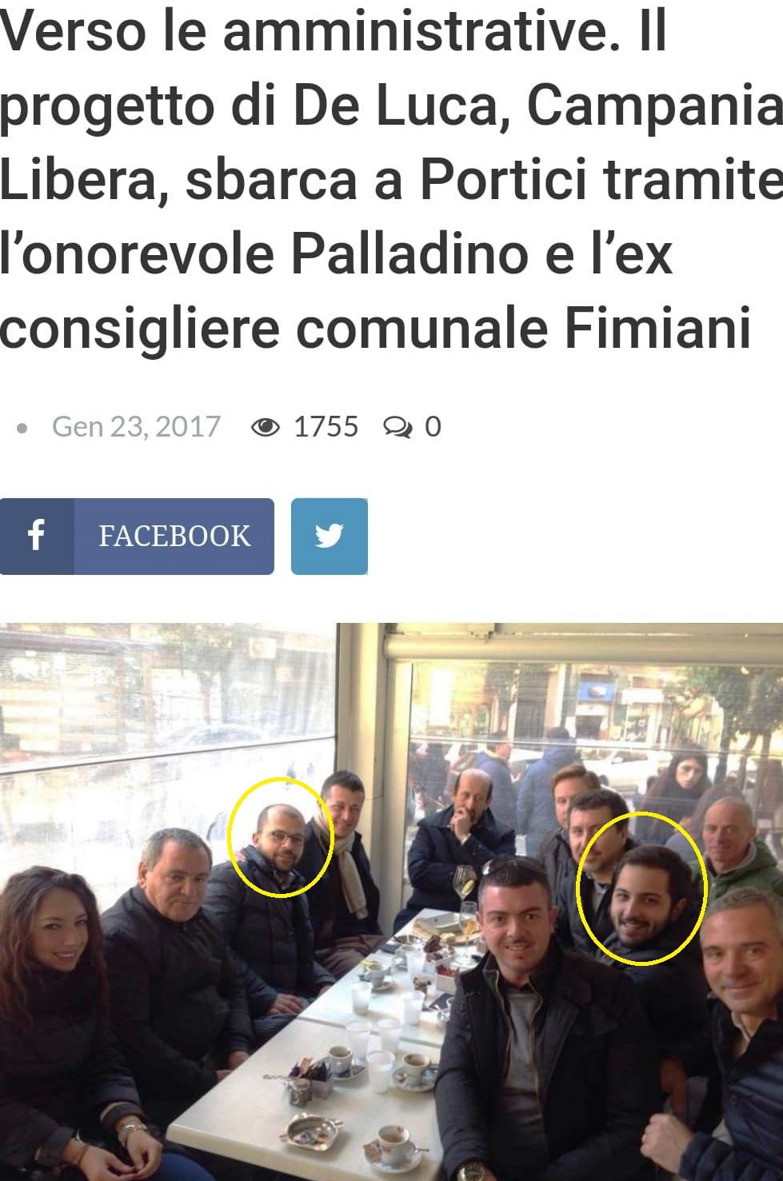The width and height of the screenshot is (783, 1181).
Task: Share the article via the Twitter bird icon
Action: 329,536
